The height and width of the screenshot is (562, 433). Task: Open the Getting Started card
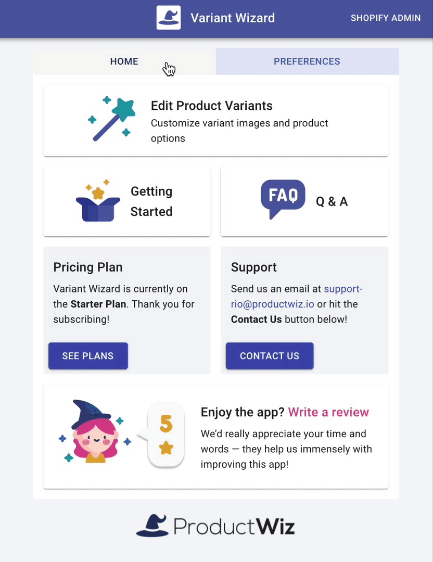click(127, 201)
